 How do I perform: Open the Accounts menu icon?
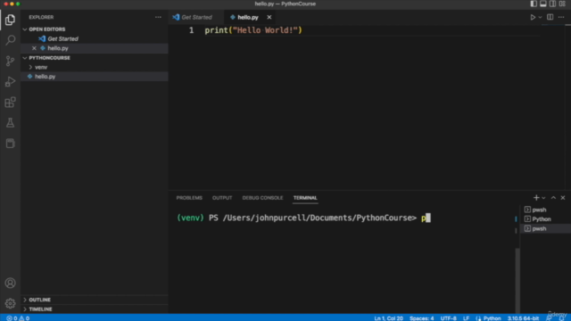click(x=10, y=283)
